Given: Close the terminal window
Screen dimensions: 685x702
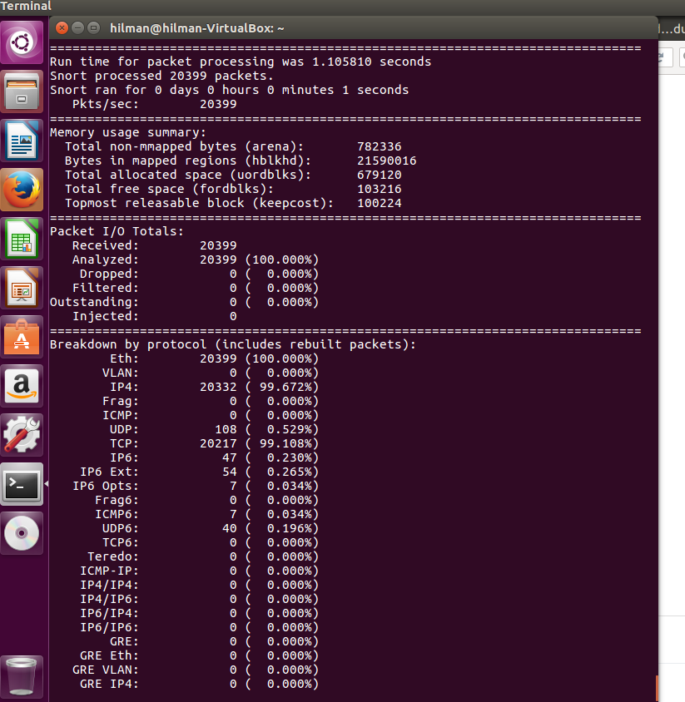Looking at the screenshot, I should [x=61, y=27].
